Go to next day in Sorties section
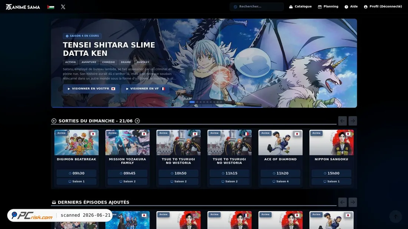The height and width of the screenshot is (229, 408). [137, 121]
